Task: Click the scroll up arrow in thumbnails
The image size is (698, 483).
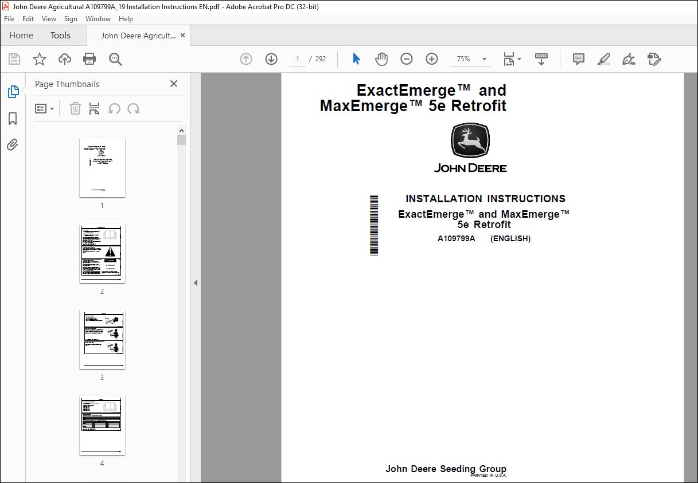Action: tap(181, 131)
